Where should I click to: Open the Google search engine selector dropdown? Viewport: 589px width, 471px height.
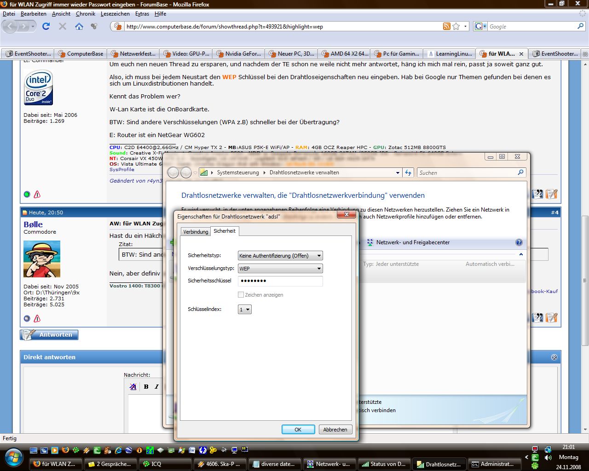(480, 26)
